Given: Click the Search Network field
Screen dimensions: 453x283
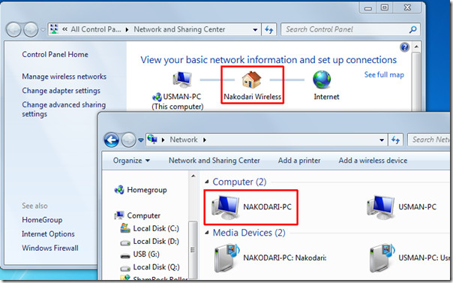Looking at the screenshot, I should [x=430, y=140].
